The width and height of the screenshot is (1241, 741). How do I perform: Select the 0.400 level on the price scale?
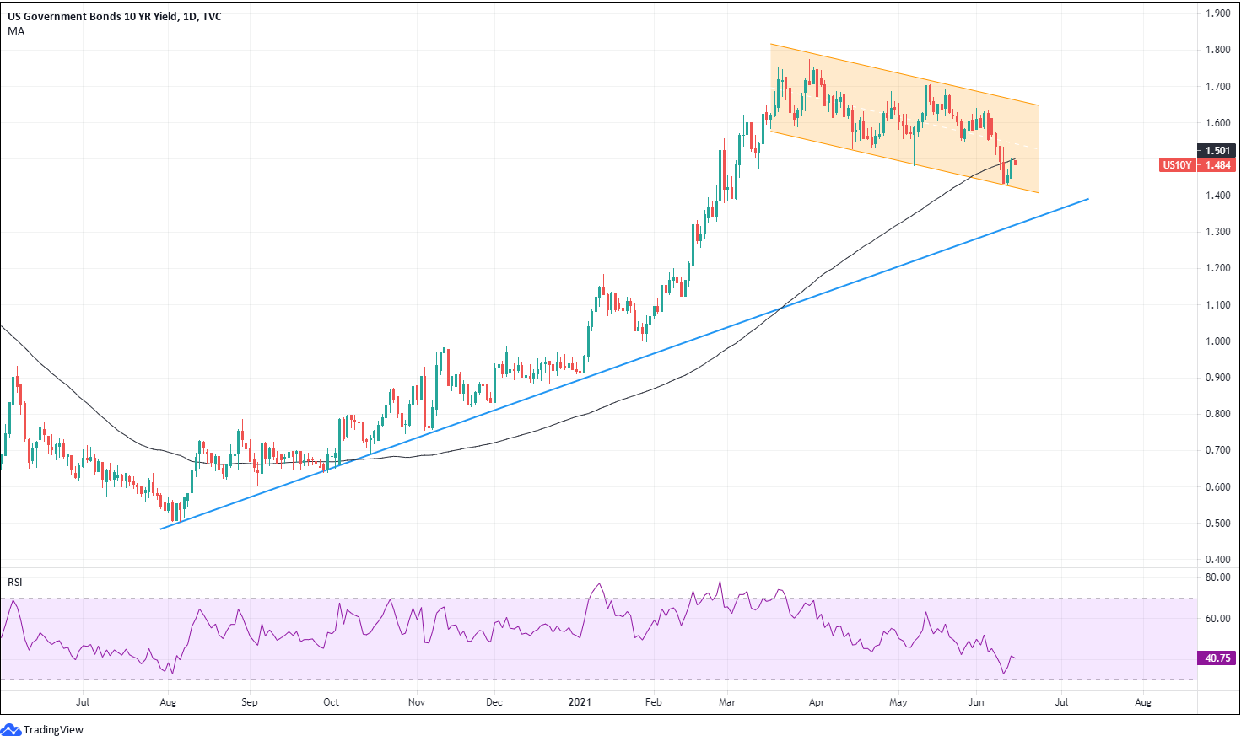(x=1217, y=560)
